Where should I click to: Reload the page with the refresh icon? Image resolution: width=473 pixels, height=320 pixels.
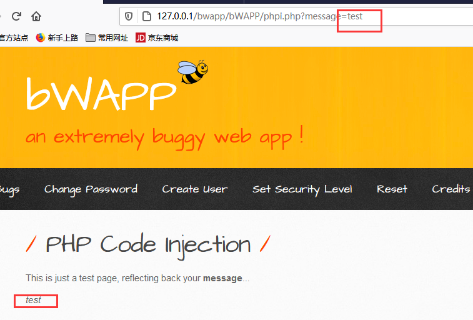[x=16, y=16]
